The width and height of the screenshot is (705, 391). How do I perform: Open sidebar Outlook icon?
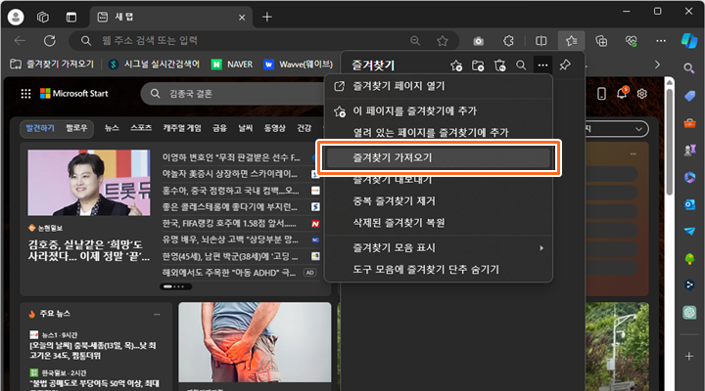[x=689, y=204]
